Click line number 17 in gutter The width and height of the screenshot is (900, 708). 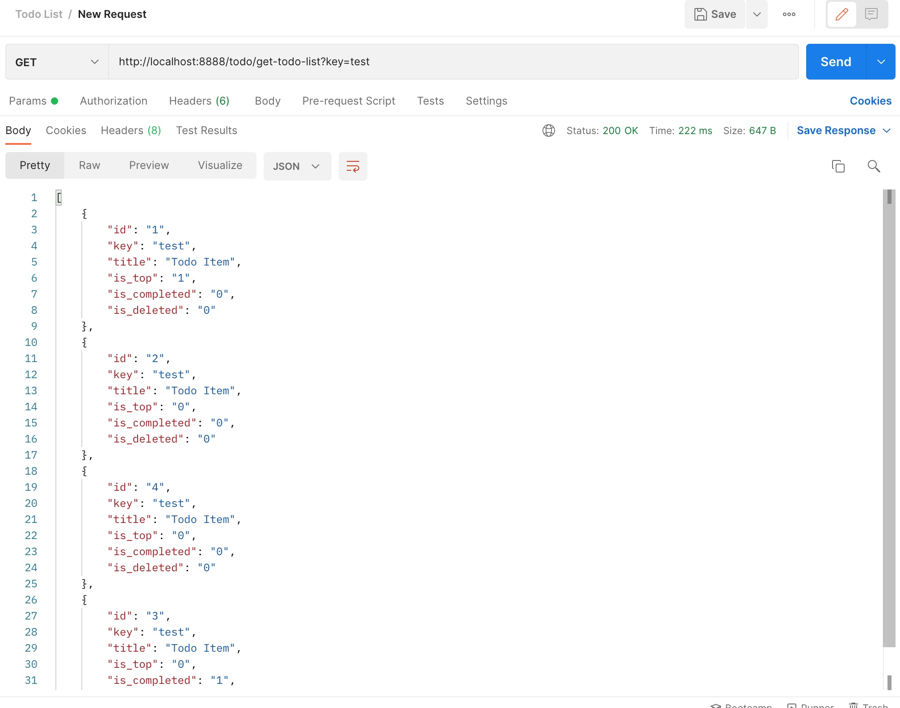click(x=31, y=455)
